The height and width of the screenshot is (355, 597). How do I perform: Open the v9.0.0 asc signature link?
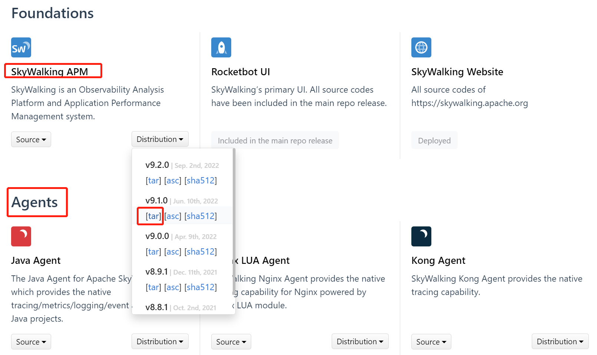(x=173, y=252)
